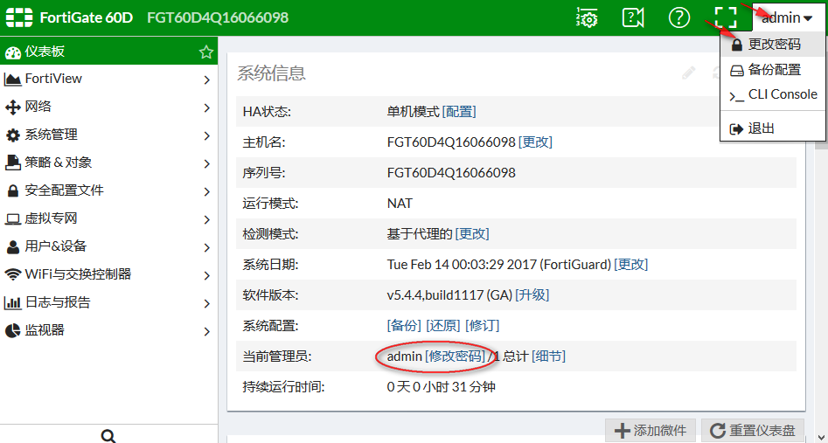Screen dimensions: 828x443
Task: Select 更改密码 from admin menu
Action: click(x=773, y=45)
